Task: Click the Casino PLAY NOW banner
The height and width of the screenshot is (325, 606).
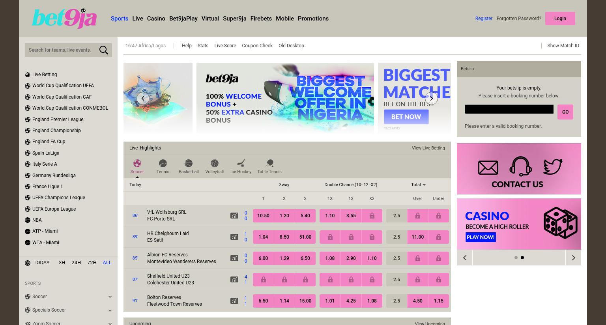Action: point(481,237)
